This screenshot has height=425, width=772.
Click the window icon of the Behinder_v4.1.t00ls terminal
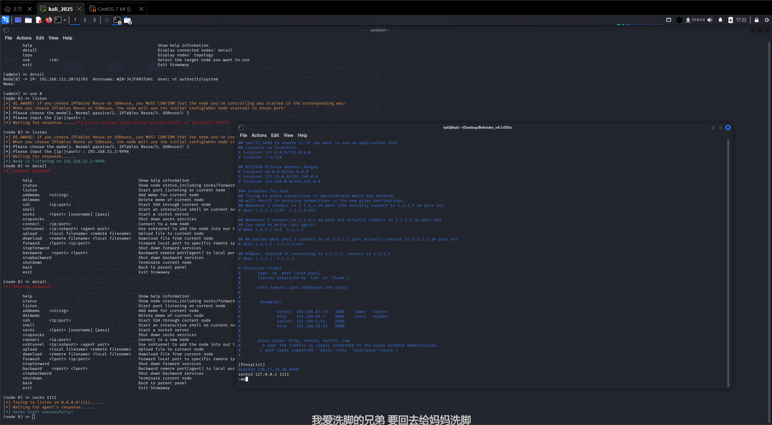[x=241, y=127]
